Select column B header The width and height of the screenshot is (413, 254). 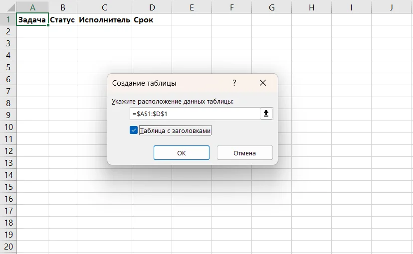point(63,7)
